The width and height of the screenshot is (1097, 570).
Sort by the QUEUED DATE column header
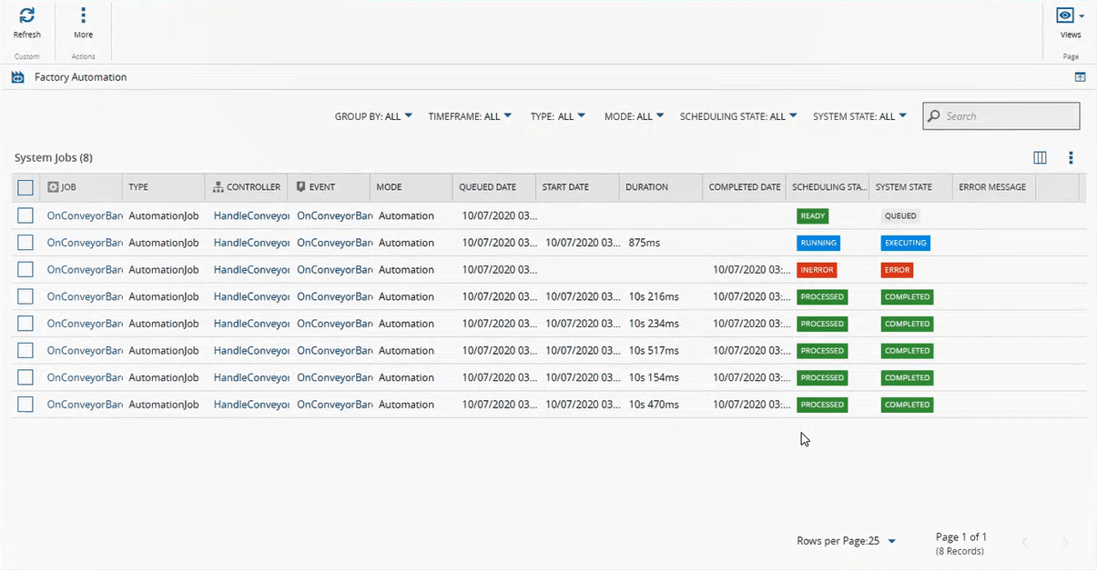487,187
